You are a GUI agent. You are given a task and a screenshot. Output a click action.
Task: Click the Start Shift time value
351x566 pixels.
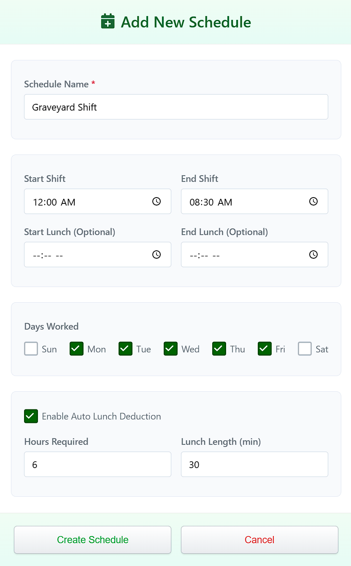click(54, 202)
